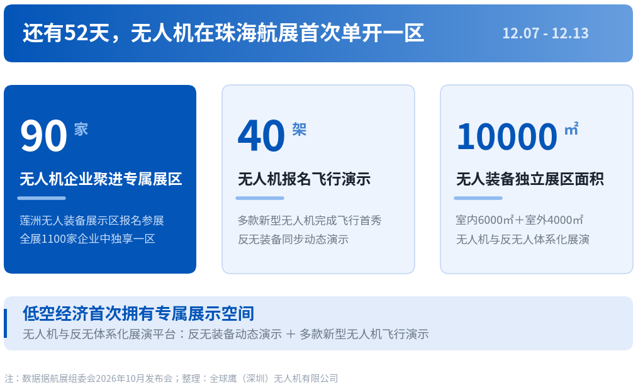Click the number 40 on the middle card

[x=262, y=136]
